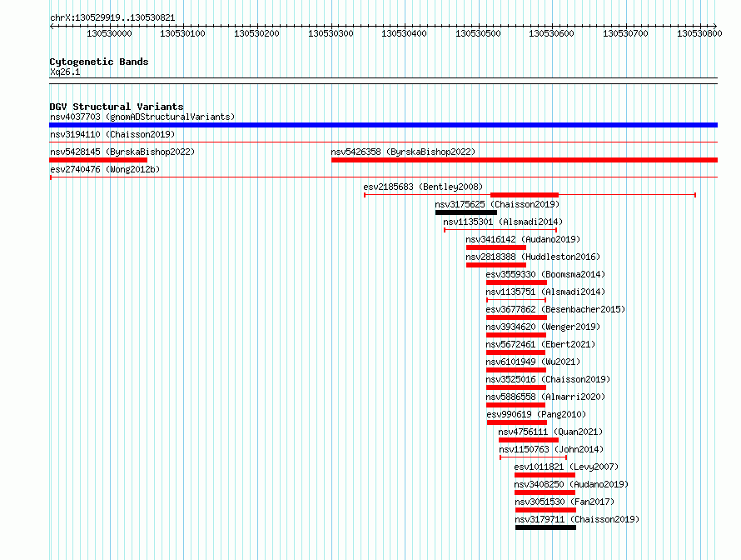Click the Cytogenetic Bands track title
Screen dimensions: 741x560
99,62
